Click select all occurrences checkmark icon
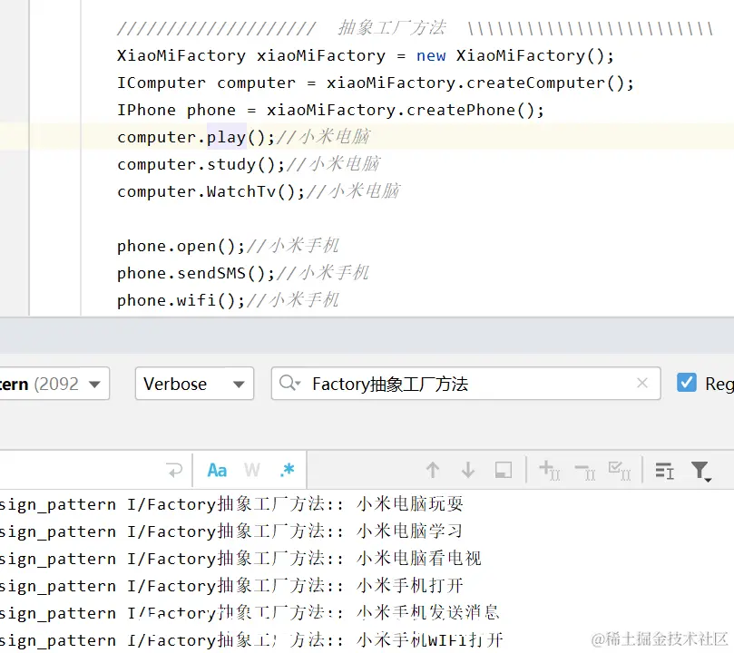Viewport: 734px width, 653px height. (620, 471)
